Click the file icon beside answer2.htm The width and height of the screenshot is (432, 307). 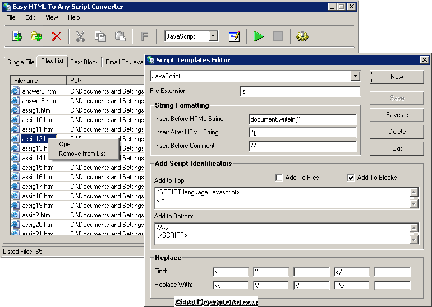(x=16, y=91)
